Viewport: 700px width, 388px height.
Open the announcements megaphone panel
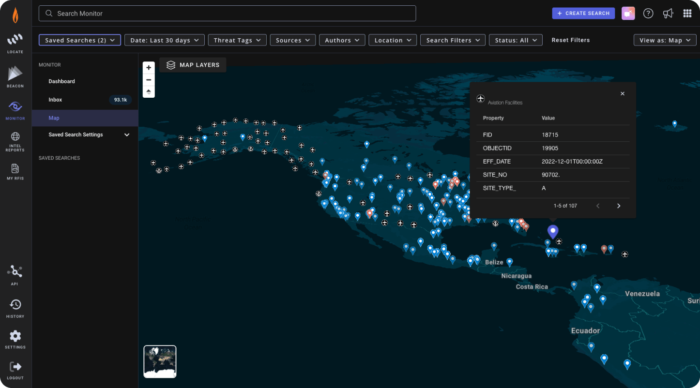[x=668, y=13]
